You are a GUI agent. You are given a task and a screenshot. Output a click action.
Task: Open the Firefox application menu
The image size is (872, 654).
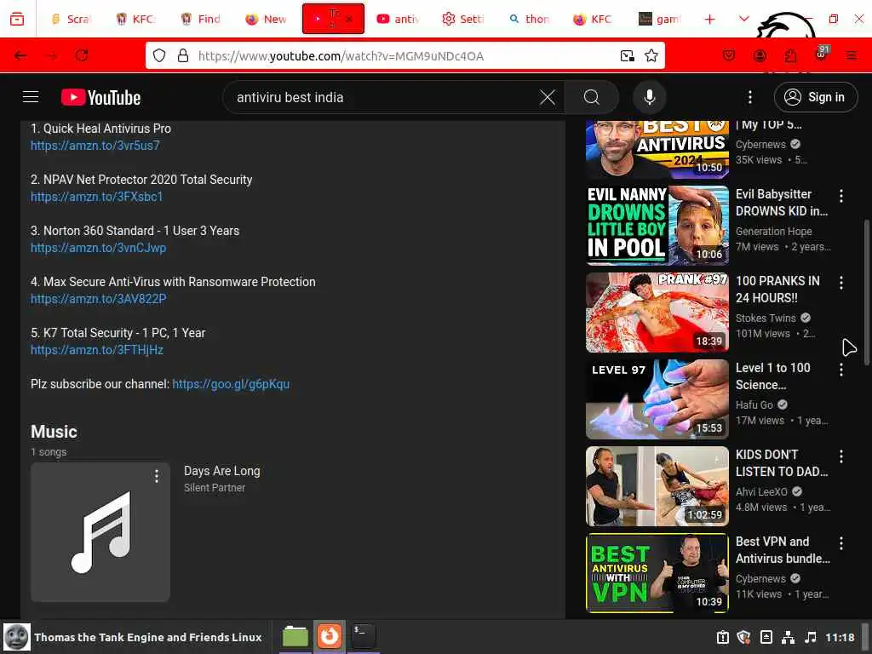(x=852, y=55)
